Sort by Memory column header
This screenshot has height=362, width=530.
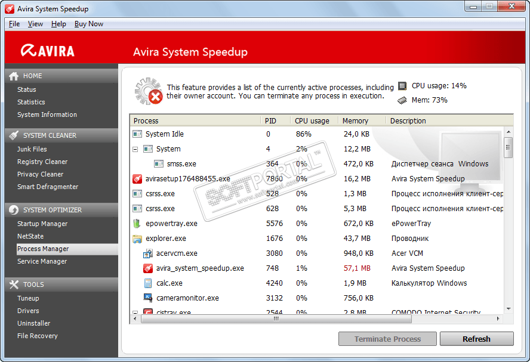362,121
